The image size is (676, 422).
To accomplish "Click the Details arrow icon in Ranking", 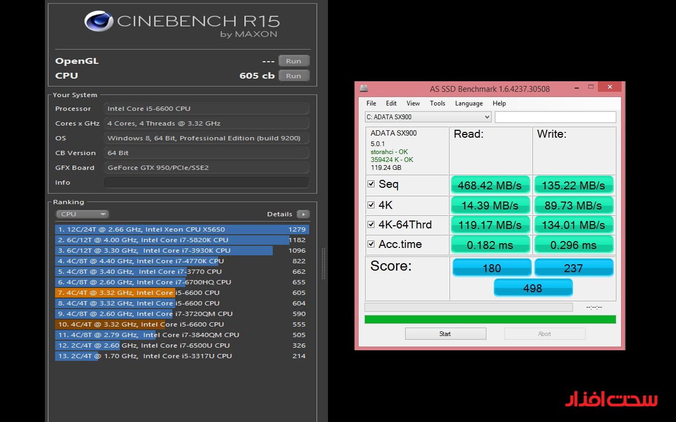I will (303, 214).
